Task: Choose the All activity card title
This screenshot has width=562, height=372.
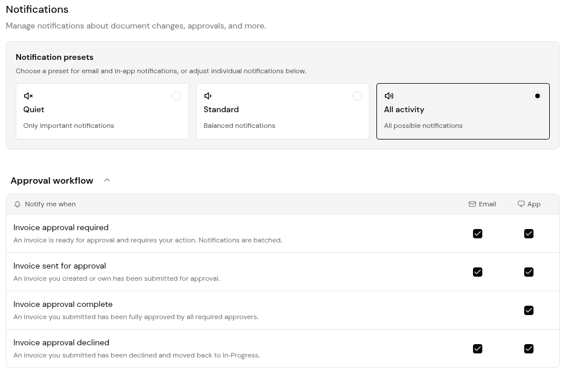Action: pyautogui.click(x=404, y=109)
